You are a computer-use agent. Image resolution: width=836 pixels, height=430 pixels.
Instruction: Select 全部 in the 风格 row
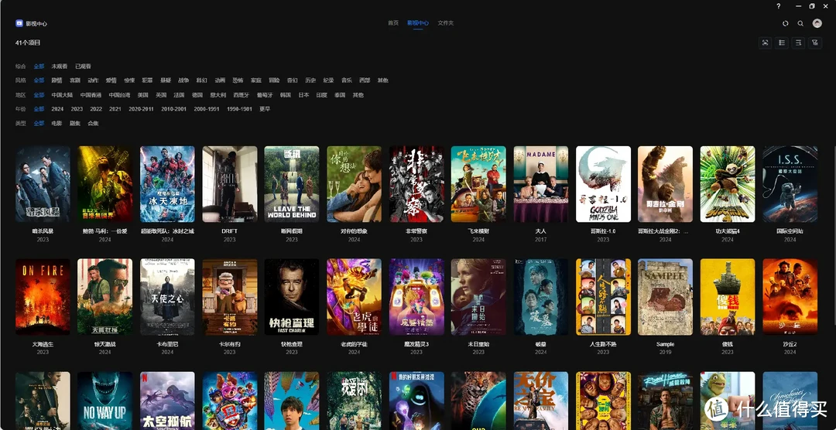point(39,80)
